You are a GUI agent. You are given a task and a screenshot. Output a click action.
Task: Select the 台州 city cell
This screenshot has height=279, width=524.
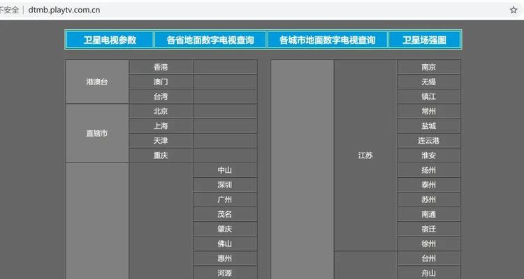[x=429, y=258]
